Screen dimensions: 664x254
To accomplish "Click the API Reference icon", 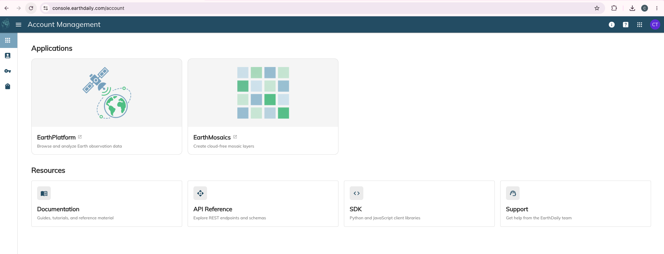I will pos(200,193).
